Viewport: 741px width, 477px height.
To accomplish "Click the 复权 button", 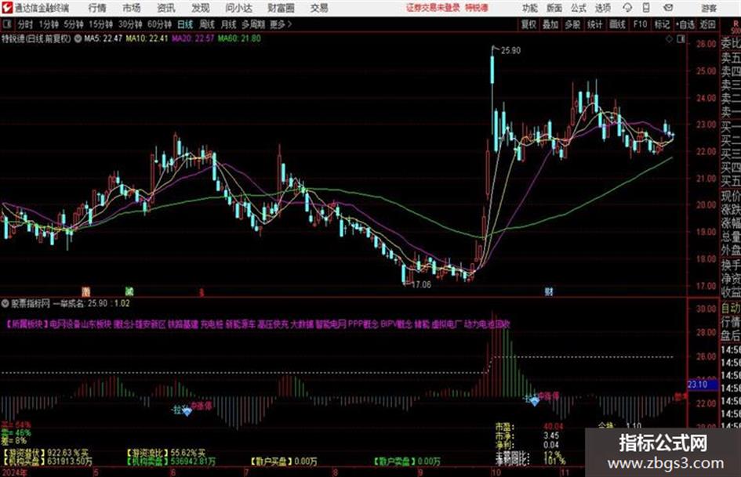I will click(529, 24).
